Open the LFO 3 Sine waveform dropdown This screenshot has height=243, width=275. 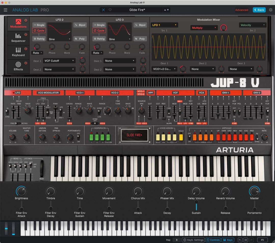119,39
